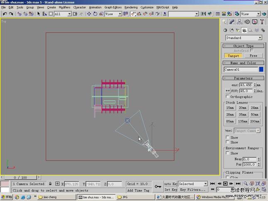Click the Target camera button
The image size is (268, 201).
(233, 56)
